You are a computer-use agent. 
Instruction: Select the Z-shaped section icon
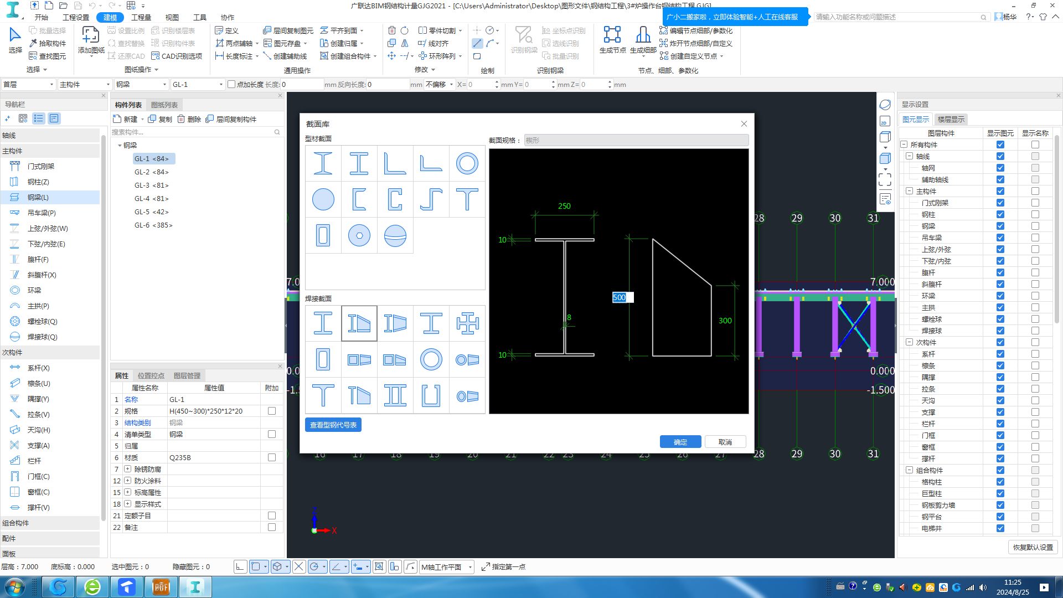[x=431, y=199]
